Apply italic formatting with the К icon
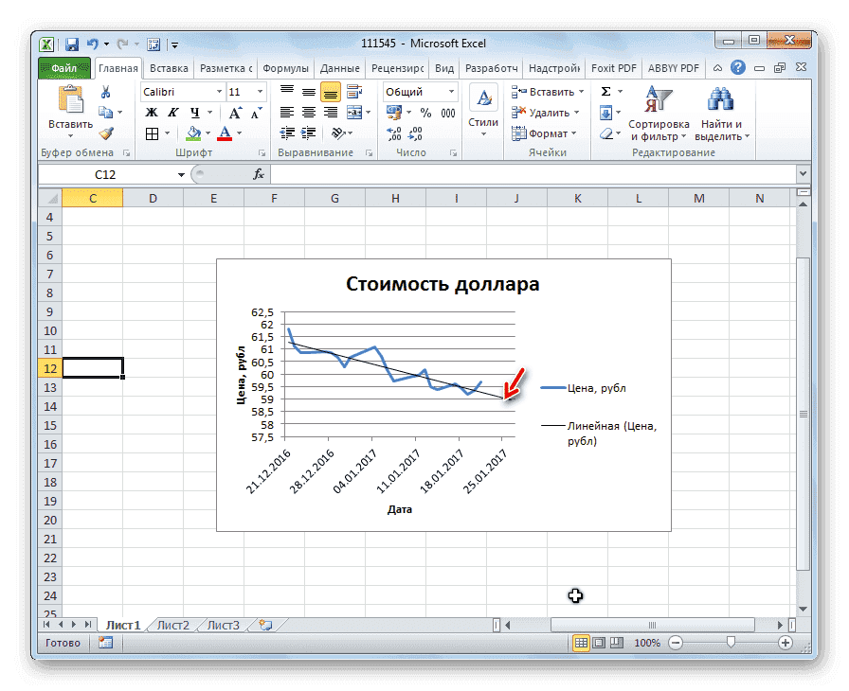The image size is (849, 691). click(172, 113)
